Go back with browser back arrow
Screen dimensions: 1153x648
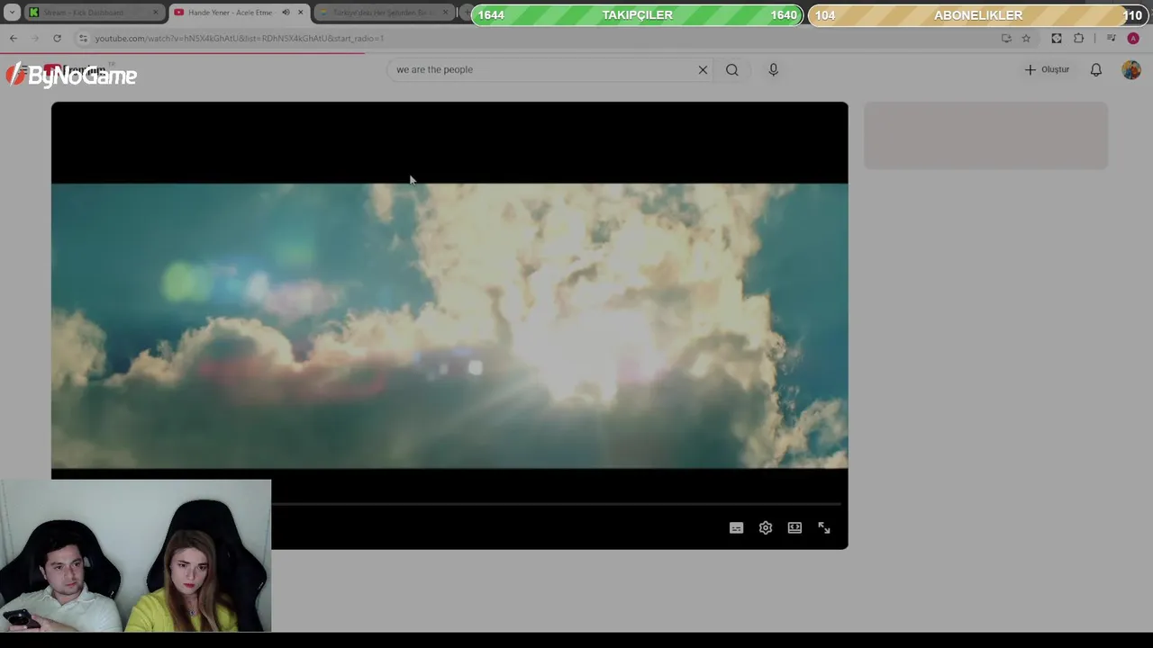(14, 38)
